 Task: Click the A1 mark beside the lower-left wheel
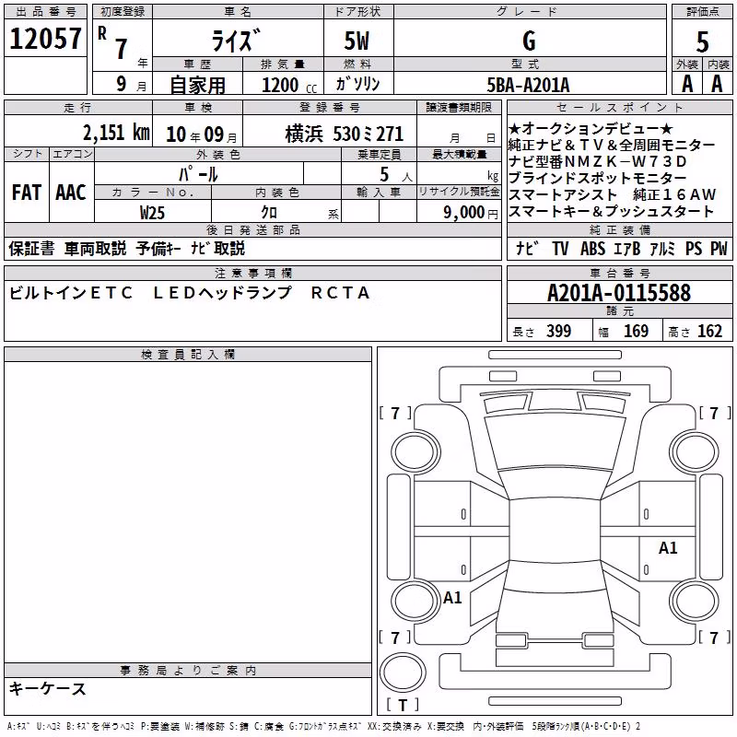452,598
